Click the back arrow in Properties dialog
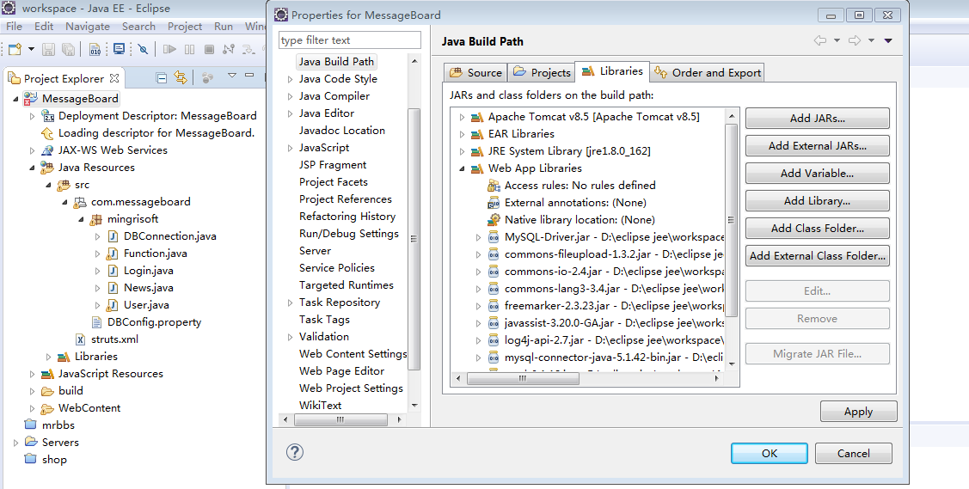969x489 pixels. click(x=820, y=40)
